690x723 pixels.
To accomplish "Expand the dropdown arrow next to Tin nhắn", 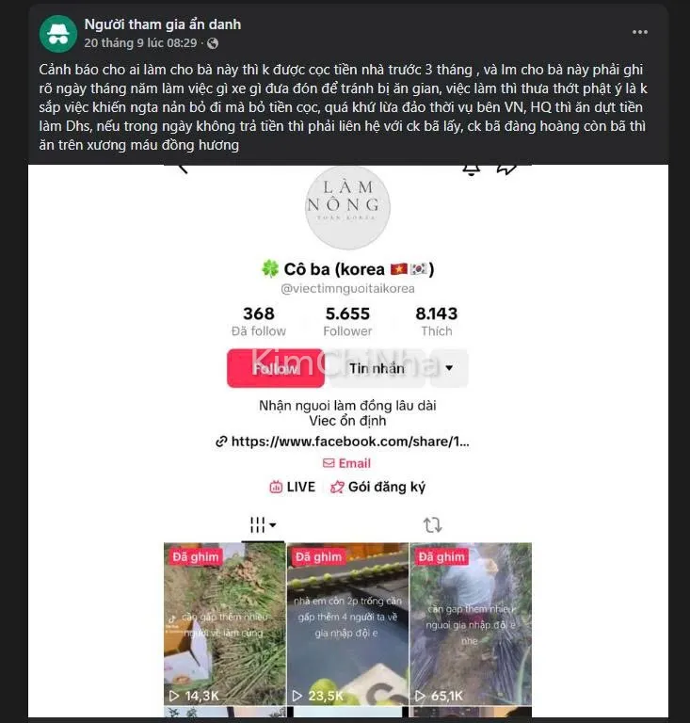I will 449,368.
